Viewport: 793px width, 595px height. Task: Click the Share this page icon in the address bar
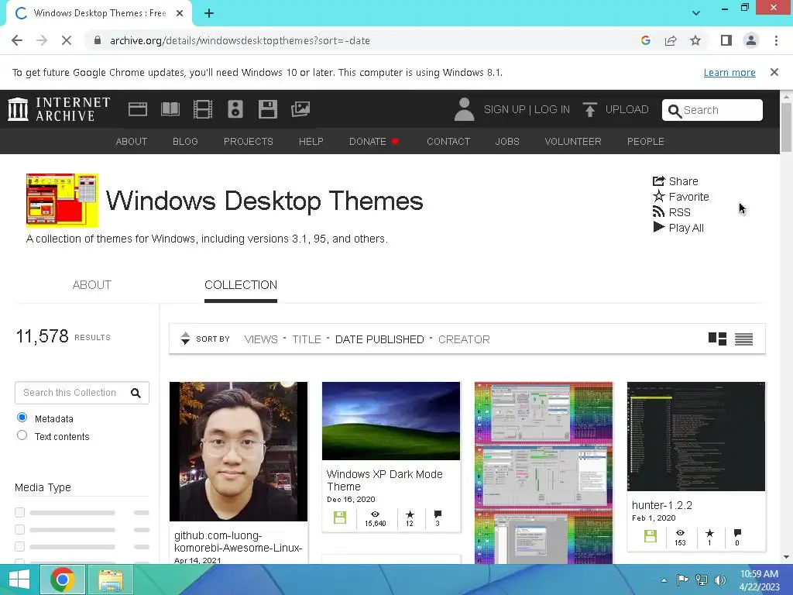671,40
